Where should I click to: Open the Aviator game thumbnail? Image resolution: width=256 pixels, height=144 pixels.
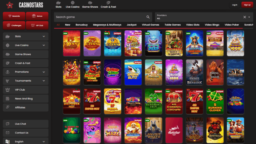click(x=174, y=130)
